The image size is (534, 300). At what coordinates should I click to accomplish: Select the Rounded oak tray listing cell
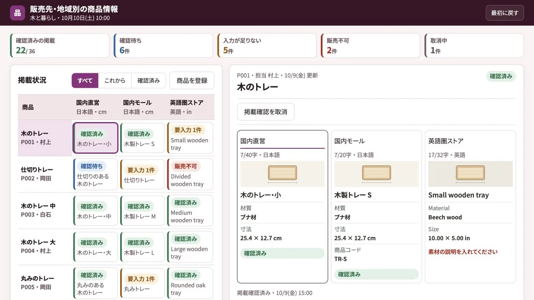pyautogui.click(x=190, y=283)
